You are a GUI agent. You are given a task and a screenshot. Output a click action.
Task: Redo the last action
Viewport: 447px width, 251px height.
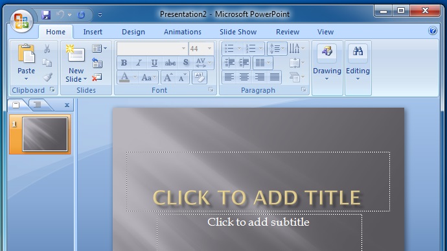click(81, 14)
